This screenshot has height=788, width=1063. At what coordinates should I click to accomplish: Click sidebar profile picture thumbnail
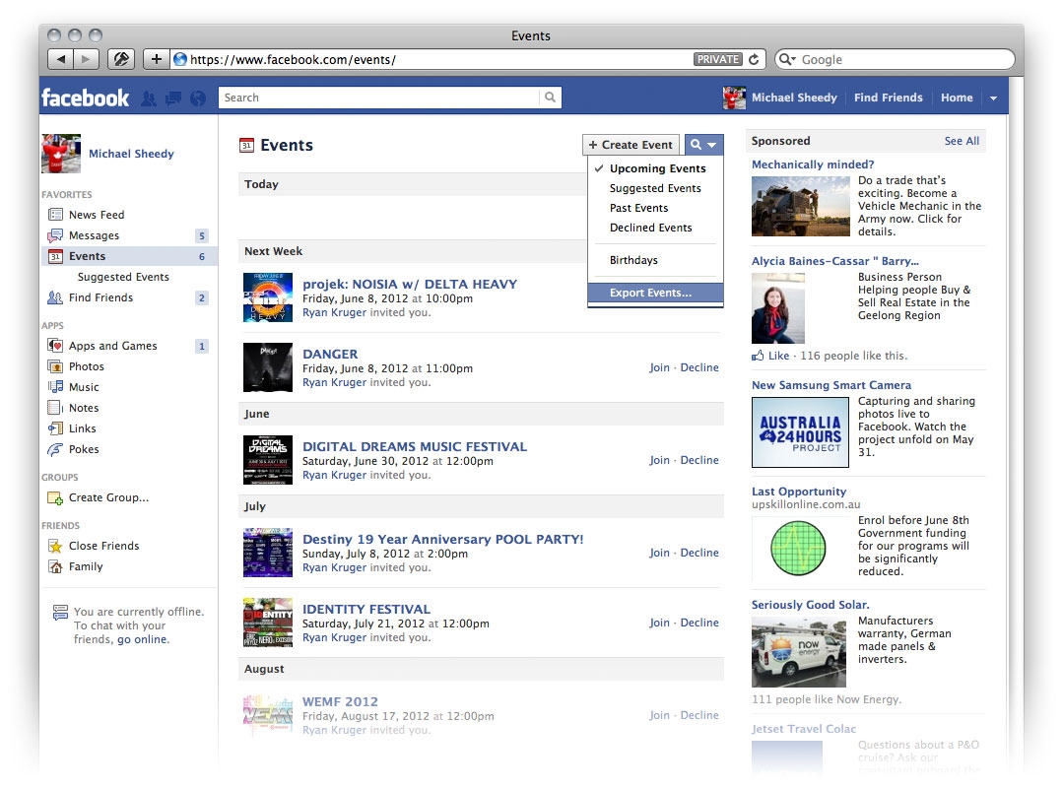coord(61,153)
